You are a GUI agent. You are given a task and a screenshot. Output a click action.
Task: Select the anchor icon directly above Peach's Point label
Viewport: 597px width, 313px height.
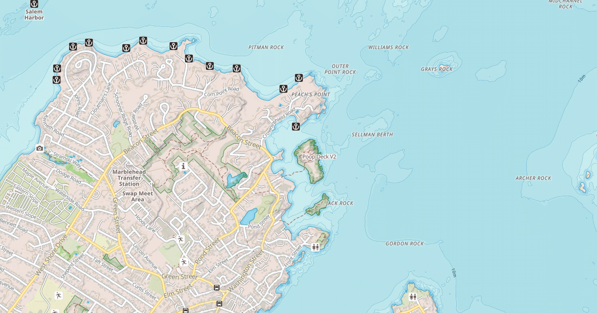point(299,78)
